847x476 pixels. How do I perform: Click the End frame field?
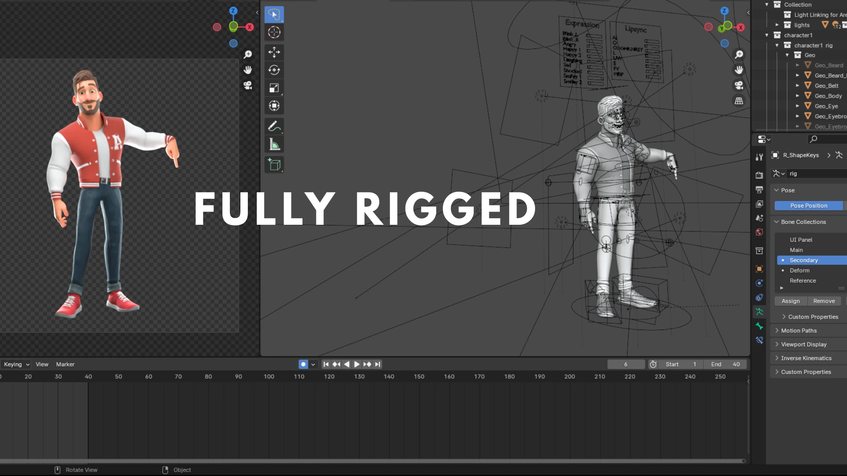725,364
